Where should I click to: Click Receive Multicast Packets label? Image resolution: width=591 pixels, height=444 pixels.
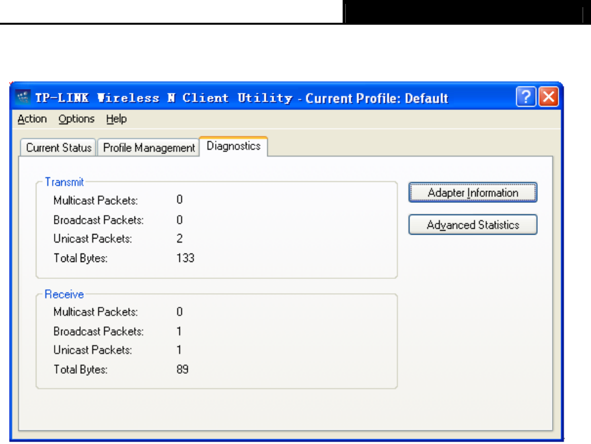[96, 311]
